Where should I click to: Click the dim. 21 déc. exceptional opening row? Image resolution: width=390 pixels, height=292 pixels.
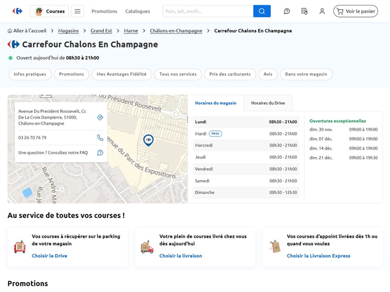(344, 158)
